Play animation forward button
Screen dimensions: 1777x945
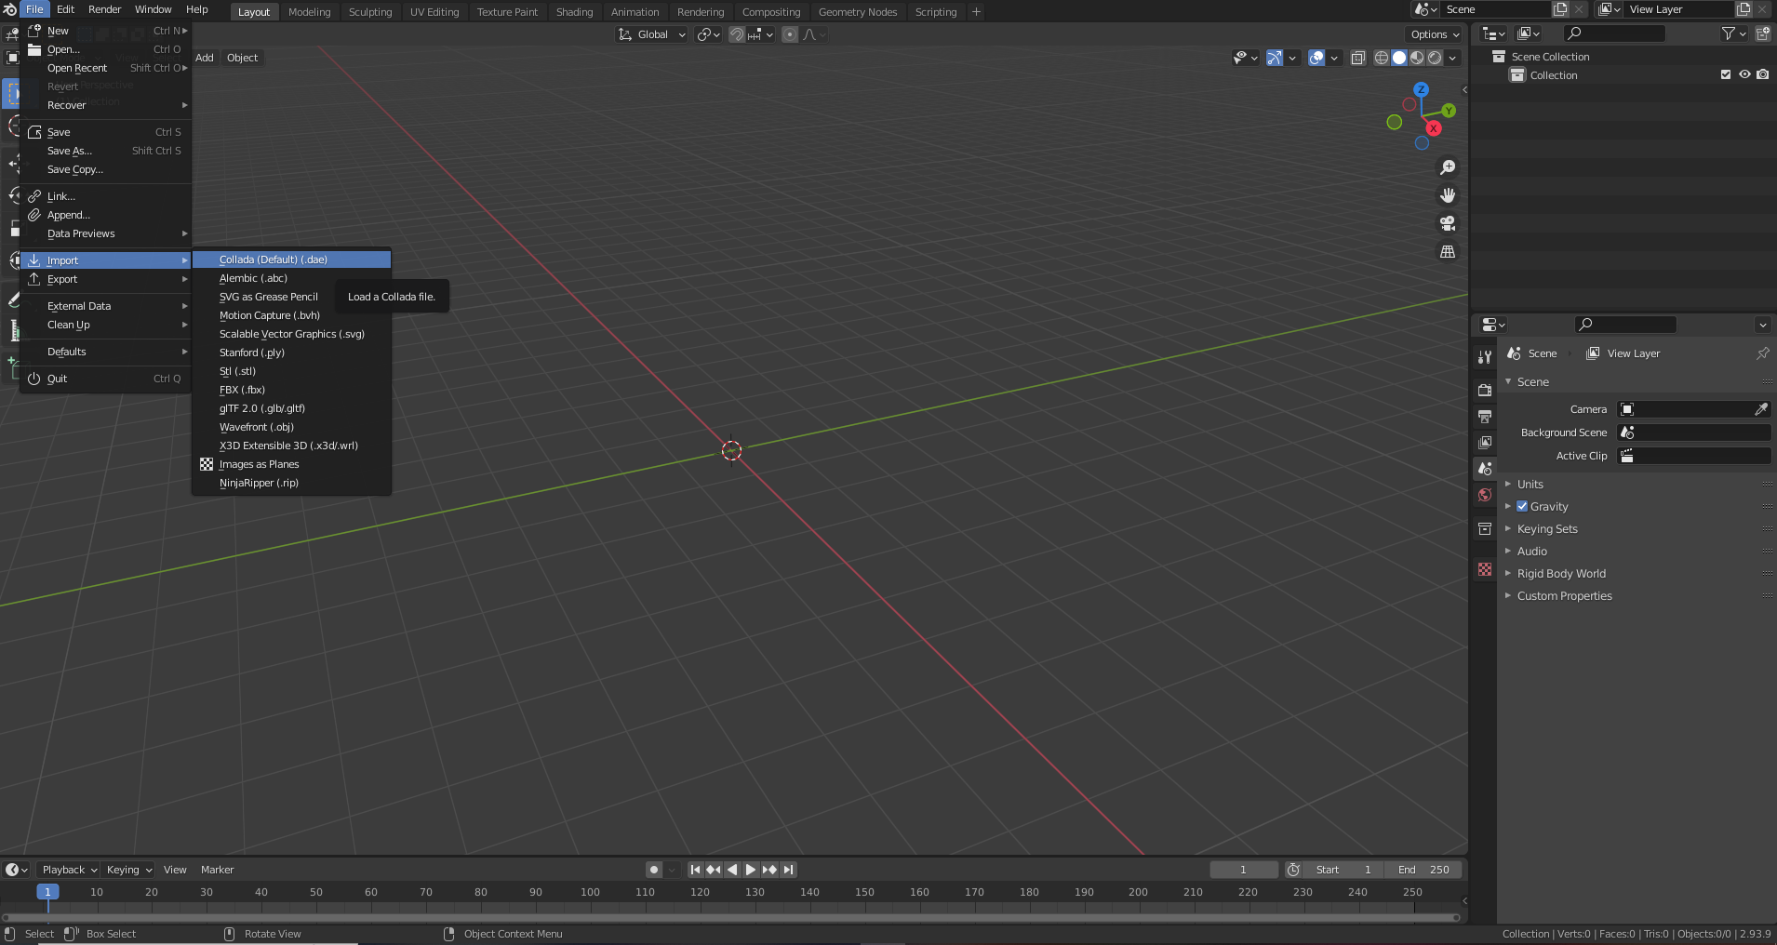751,870
